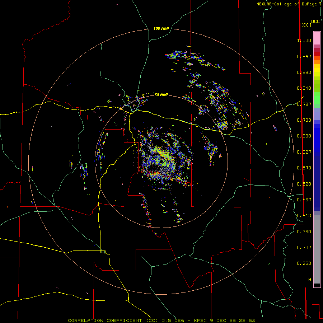The height and width of the screenshot is (323, 323).
Task: Click the Correlation Coefficient caption at bottom
Action: (x=161, y=320)
